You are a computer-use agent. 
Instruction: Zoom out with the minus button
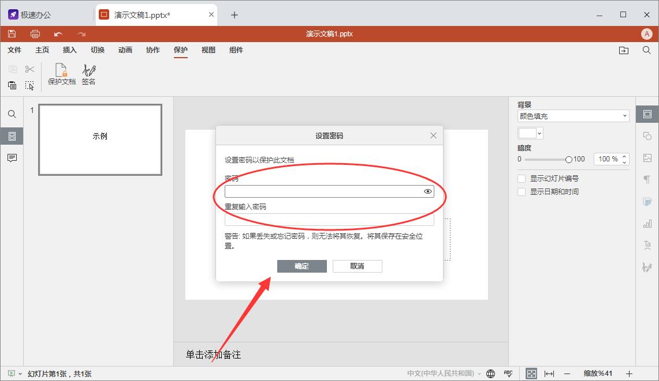pyautogui.click(x=567, y=374)
